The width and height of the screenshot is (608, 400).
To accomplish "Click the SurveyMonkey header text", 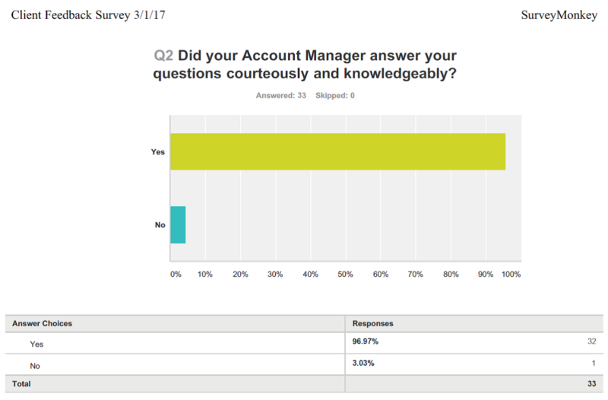I will 559,15.
